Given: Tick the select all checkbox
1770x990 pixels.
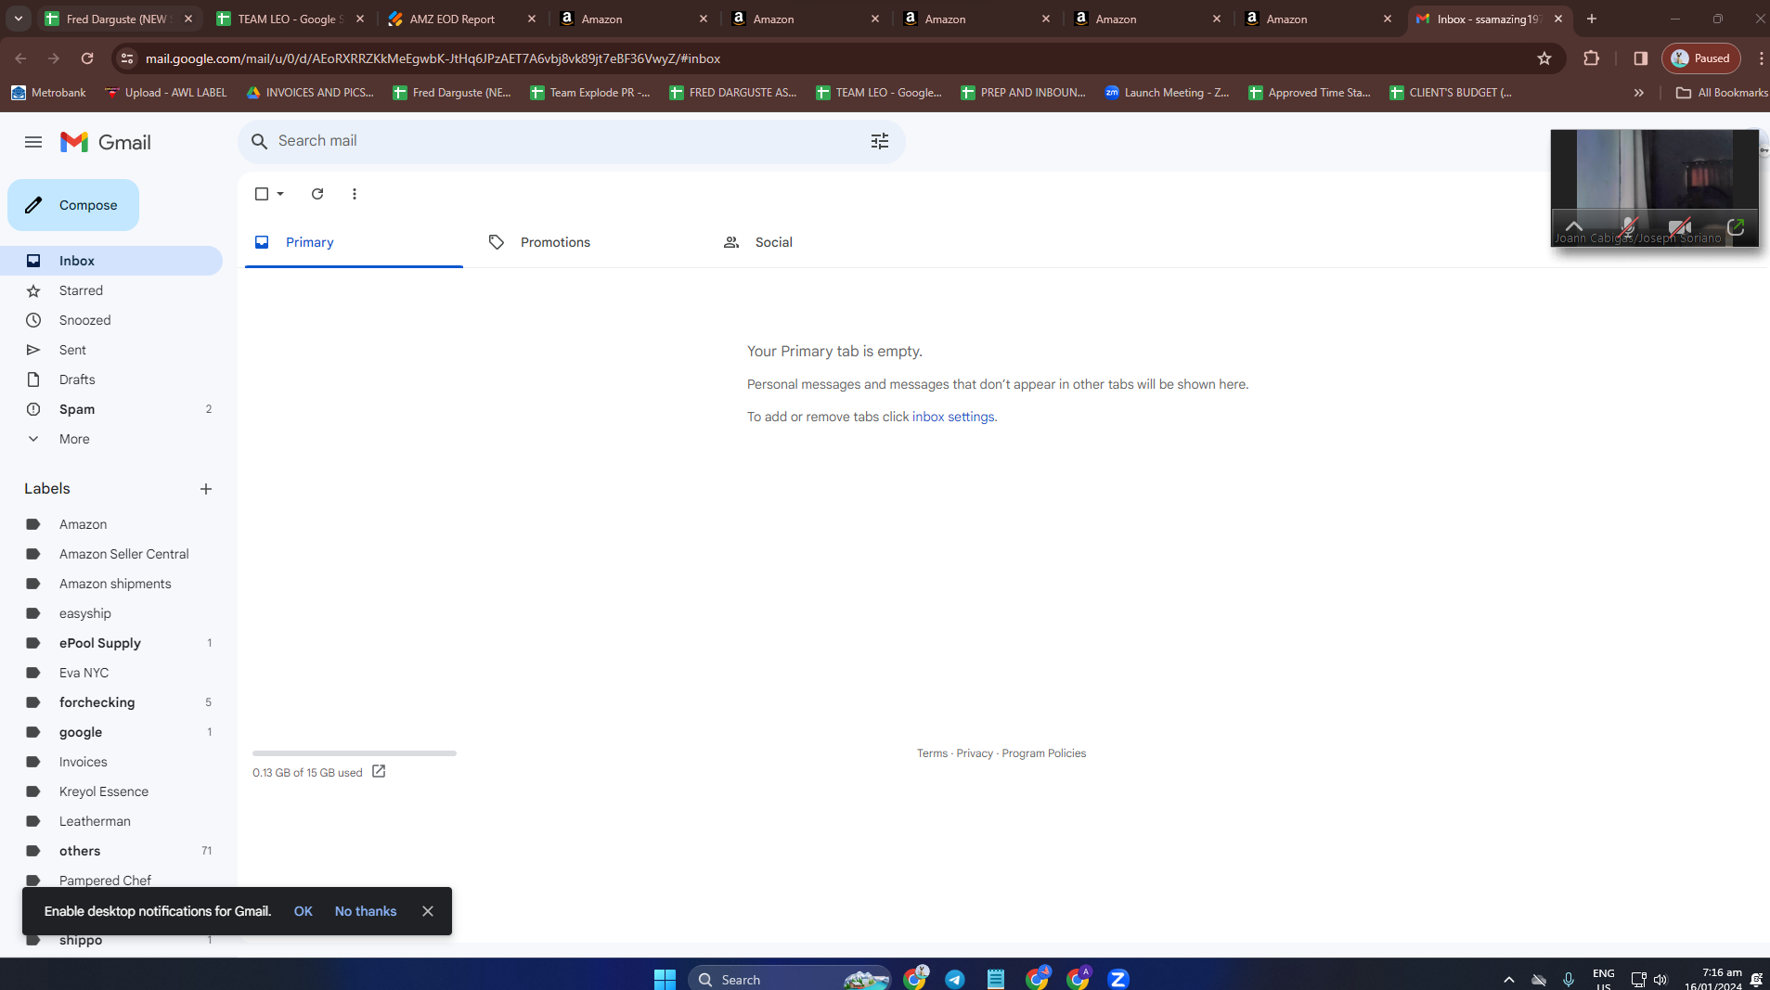Looking at the screenshot, I should click(262, 194).
